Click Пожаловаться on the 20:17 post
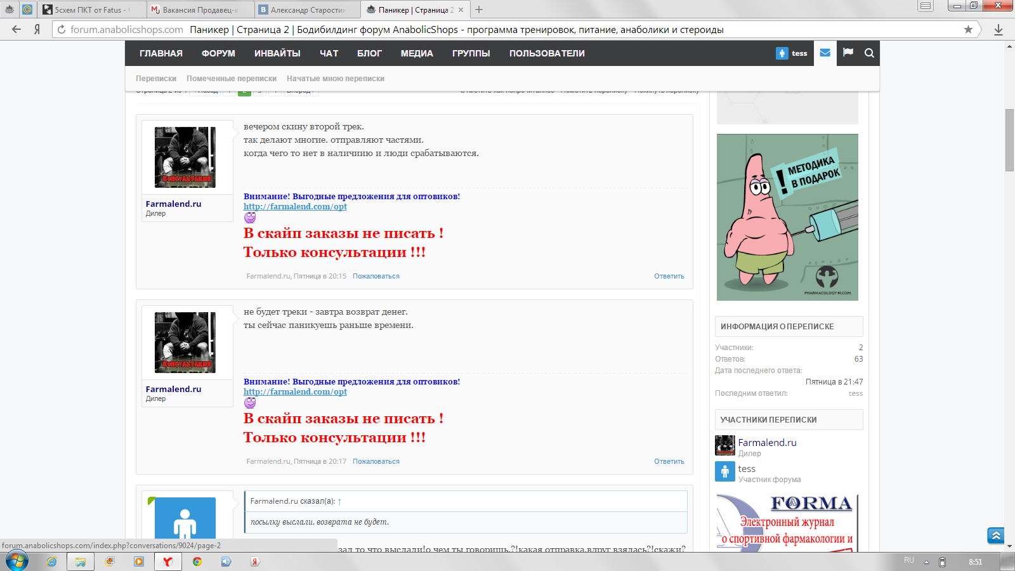Screen dimensions: 1015x571 [x=376, y=461]
